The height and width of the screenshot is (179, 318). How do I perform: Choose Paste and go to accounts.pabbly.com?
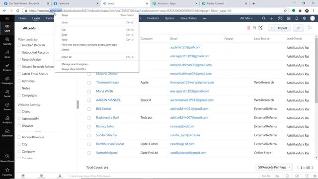97,45
